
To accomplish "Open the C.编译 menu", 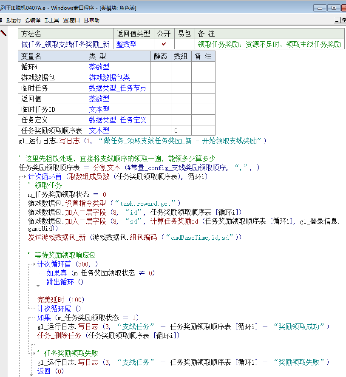I will coord(33,20).
